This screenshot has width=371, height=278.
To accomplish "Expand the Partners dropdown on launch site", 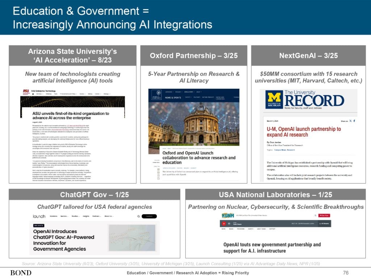I will click(96, 216).
